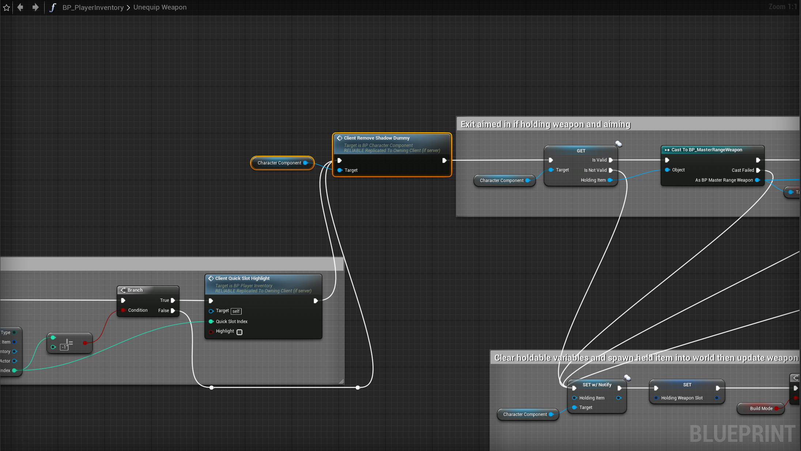Click the Holding Weapon Slot SET node
Viewport: 801px width, 451px height.
pos(687,385)
